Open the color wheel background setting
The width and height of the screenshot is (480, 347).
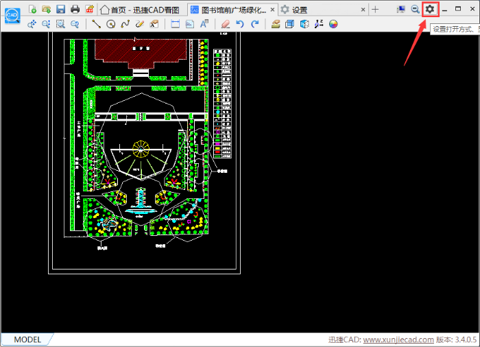[x=333, y=24]
